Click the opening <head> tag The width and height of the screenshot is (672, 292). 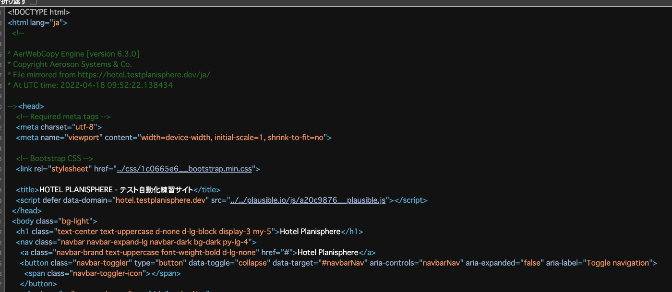(31, 106)
